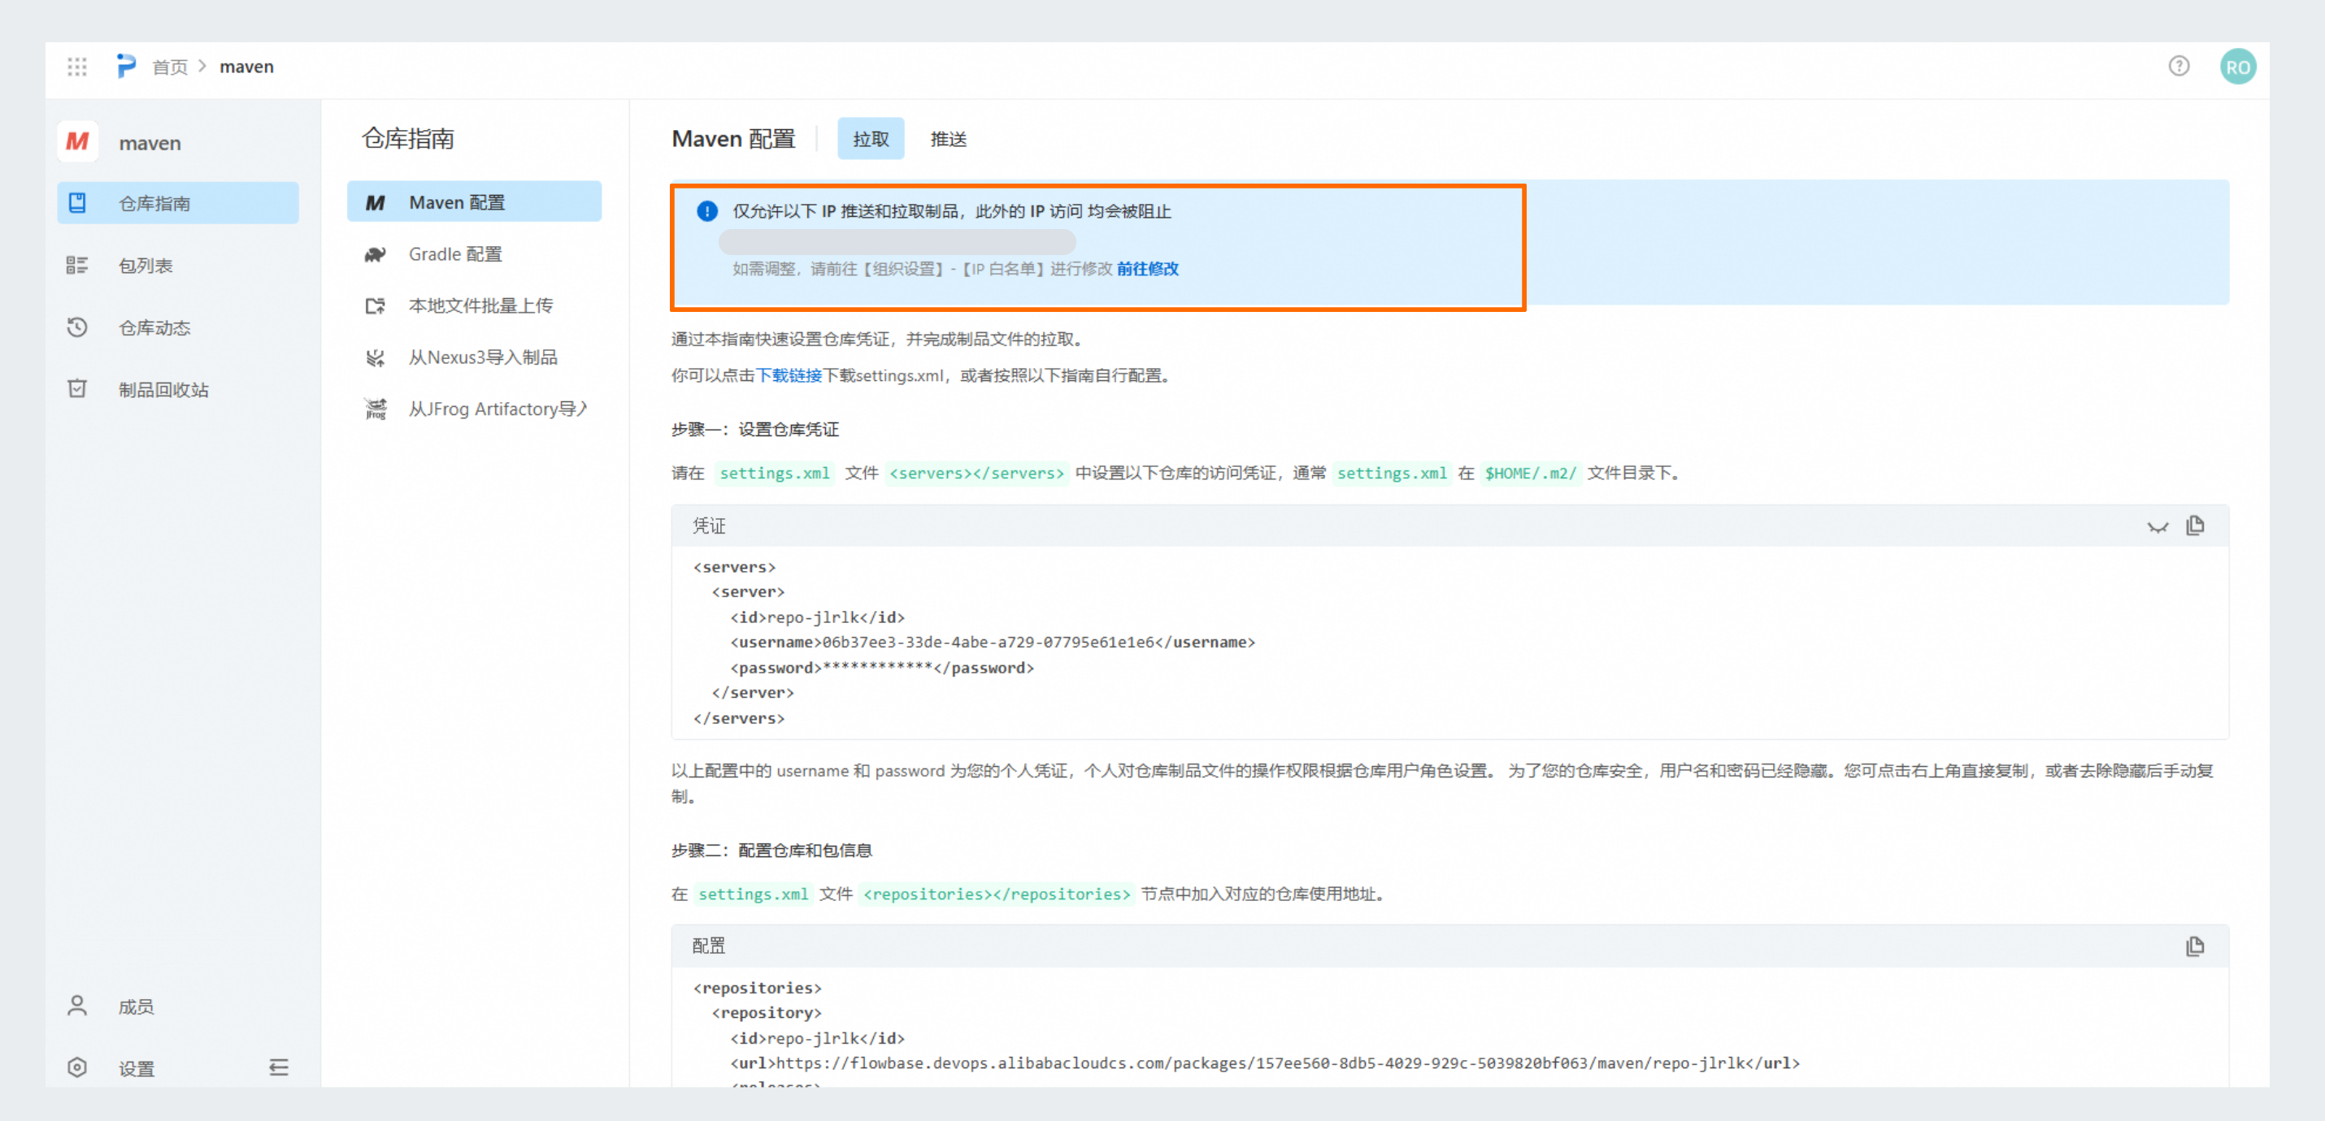This screenshot has height=1121, width=2325.
Task: Switch to the 推送 tab
Action: tap(949, 139)
